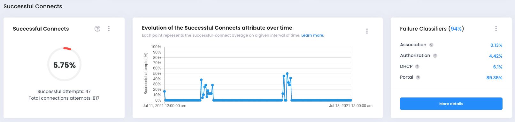
Task: Click the Successful attempts: 47 text
Action: (x=64, y=91)
